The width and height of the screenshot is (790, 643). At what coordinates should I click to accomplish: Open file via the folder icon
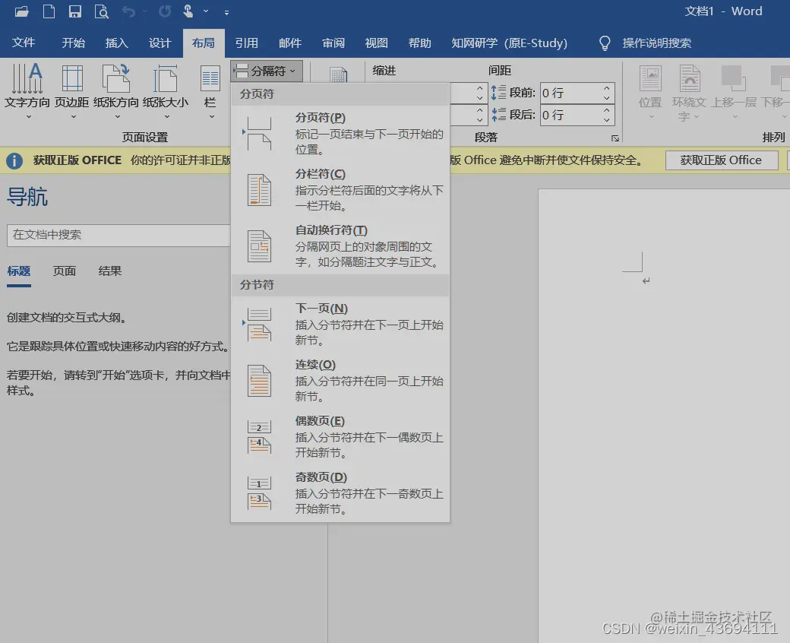(22, 11)
